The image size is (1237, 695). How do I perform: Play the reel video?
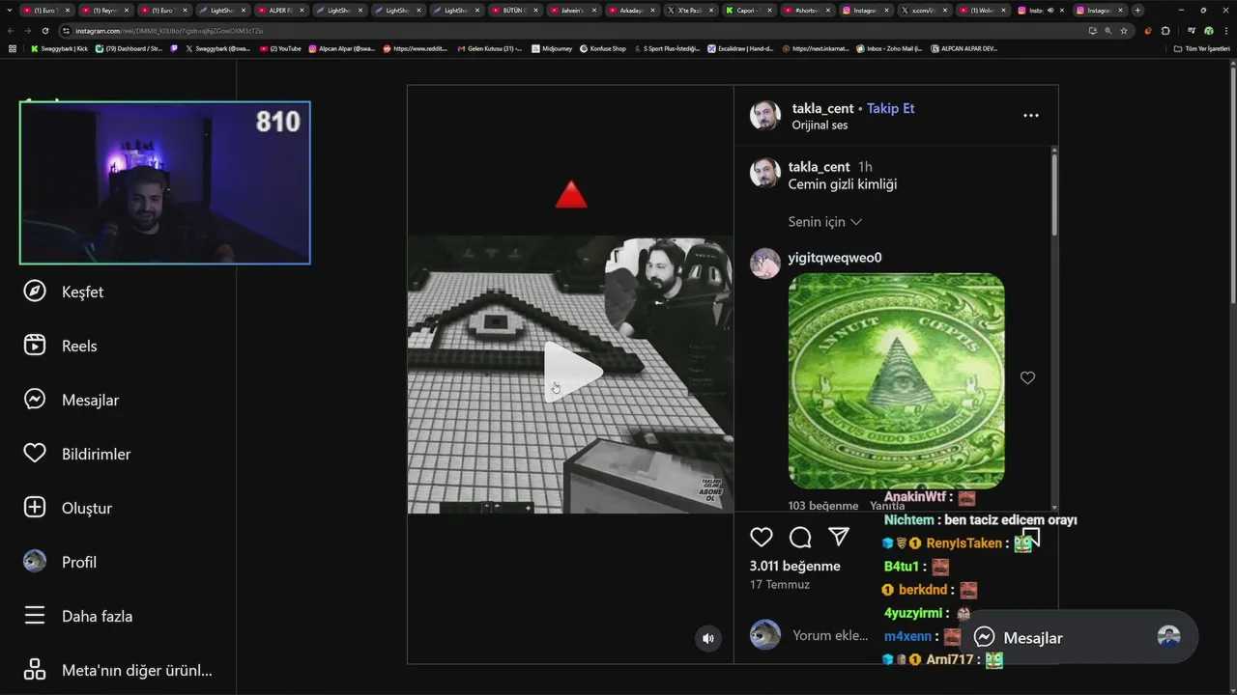(571, 373)
